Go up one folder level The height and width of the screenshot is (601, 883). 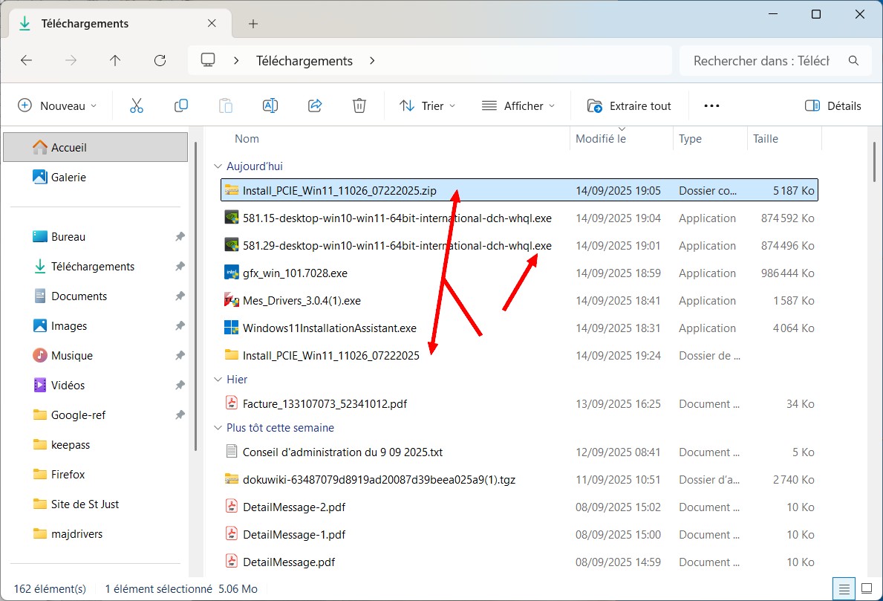[115, 61]
